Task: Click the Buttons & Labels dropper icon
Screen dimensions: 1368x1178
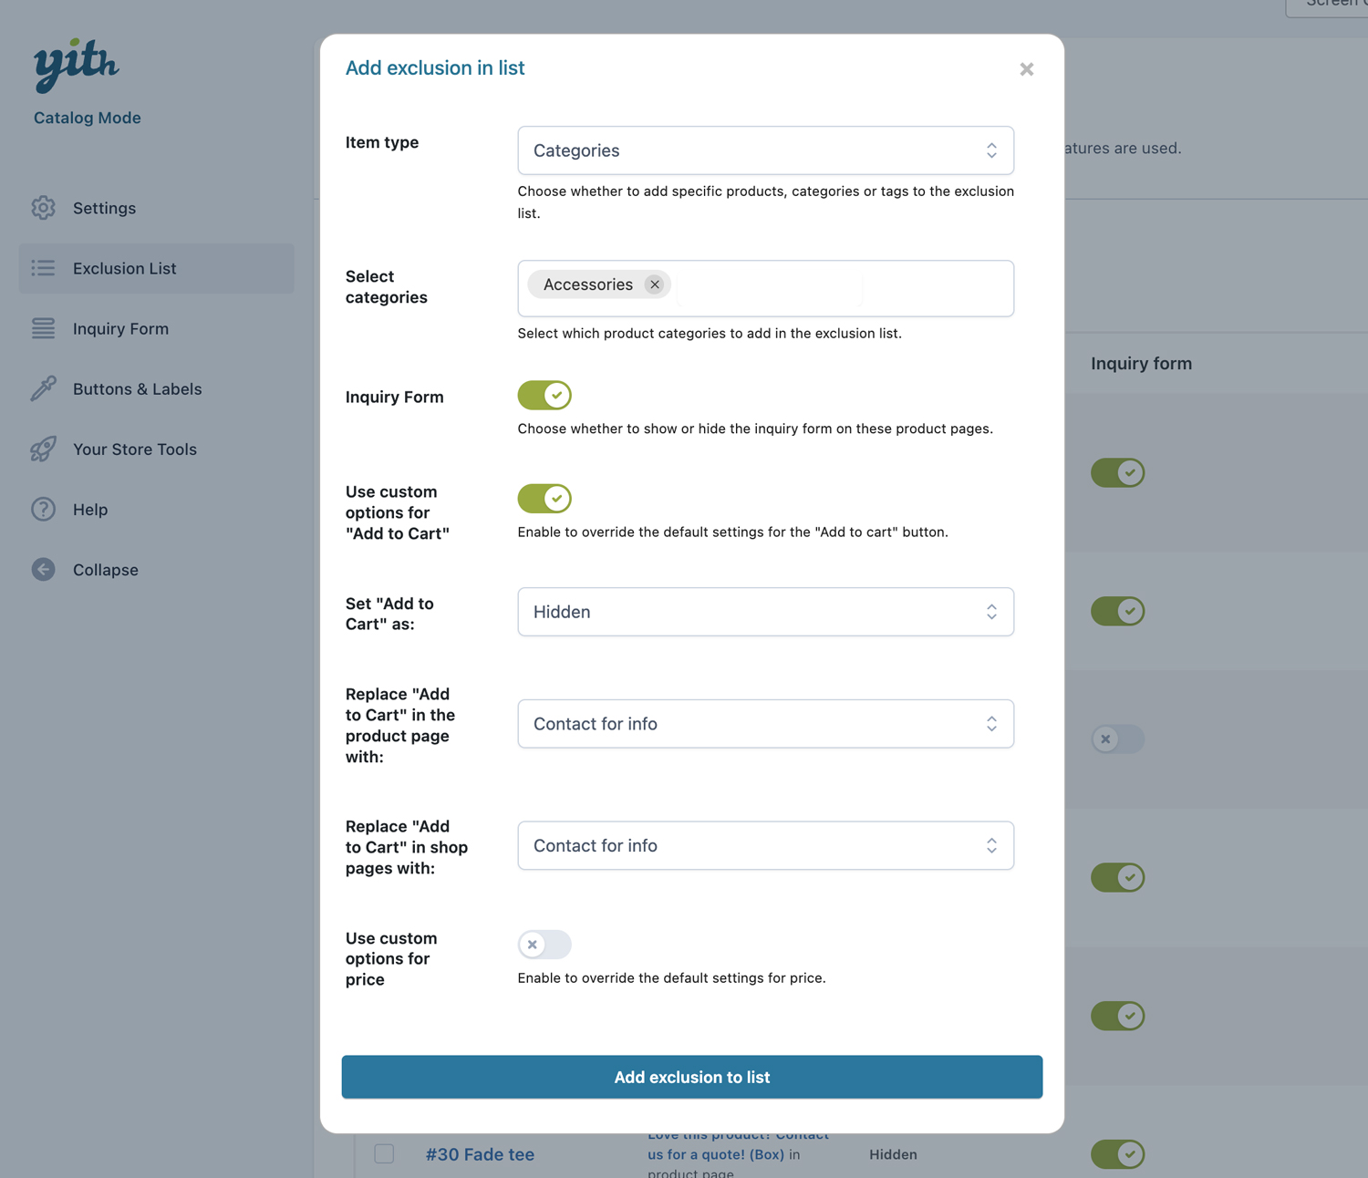Action: pyautogui.click(x=43, y=388)
